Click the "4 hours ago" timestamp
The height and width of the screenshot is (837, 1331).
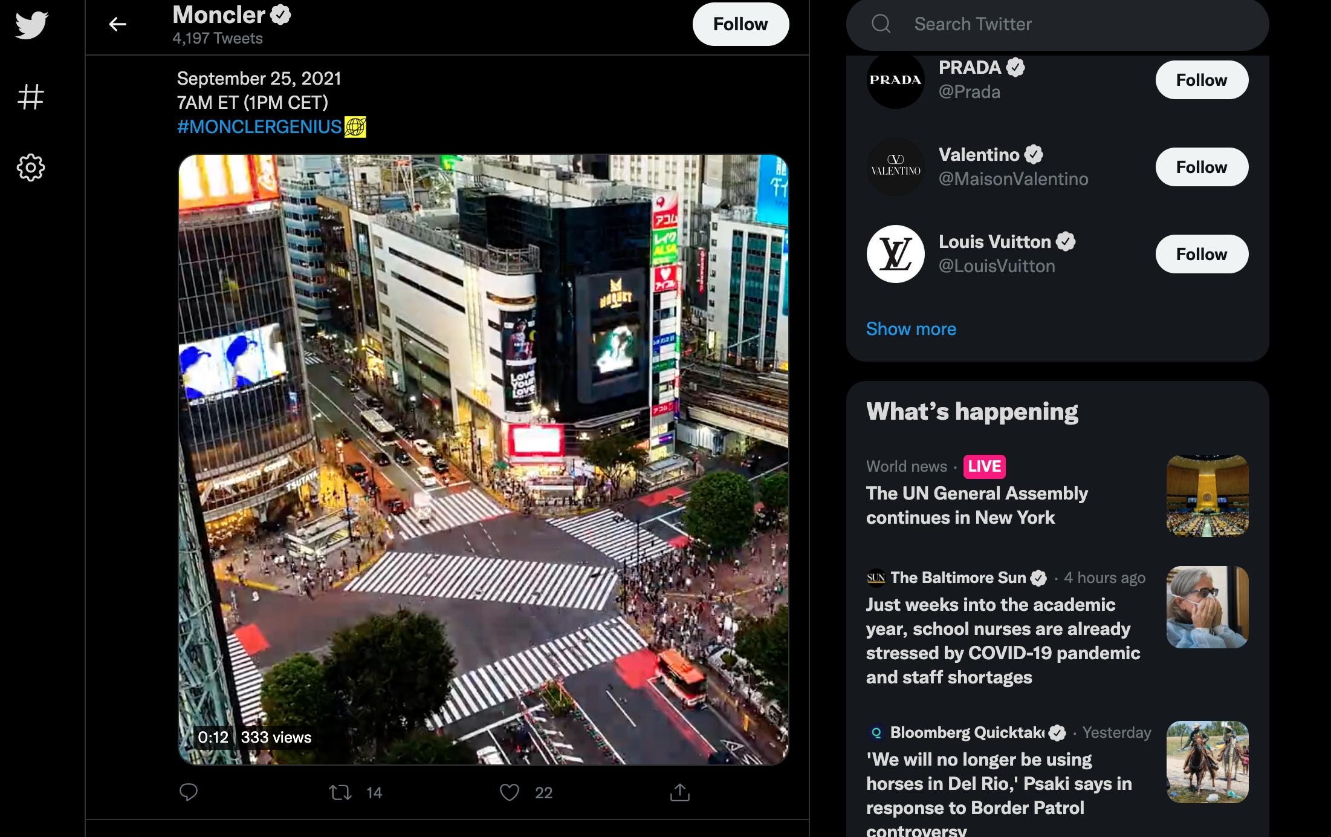1105,578
